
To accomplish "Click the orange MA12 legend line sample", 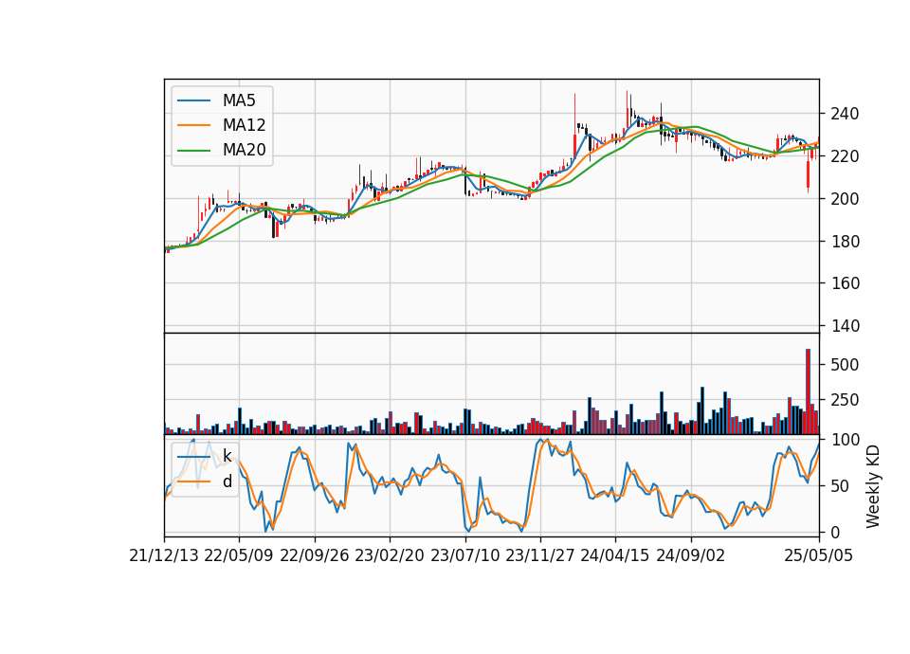I will pos(193,125).
